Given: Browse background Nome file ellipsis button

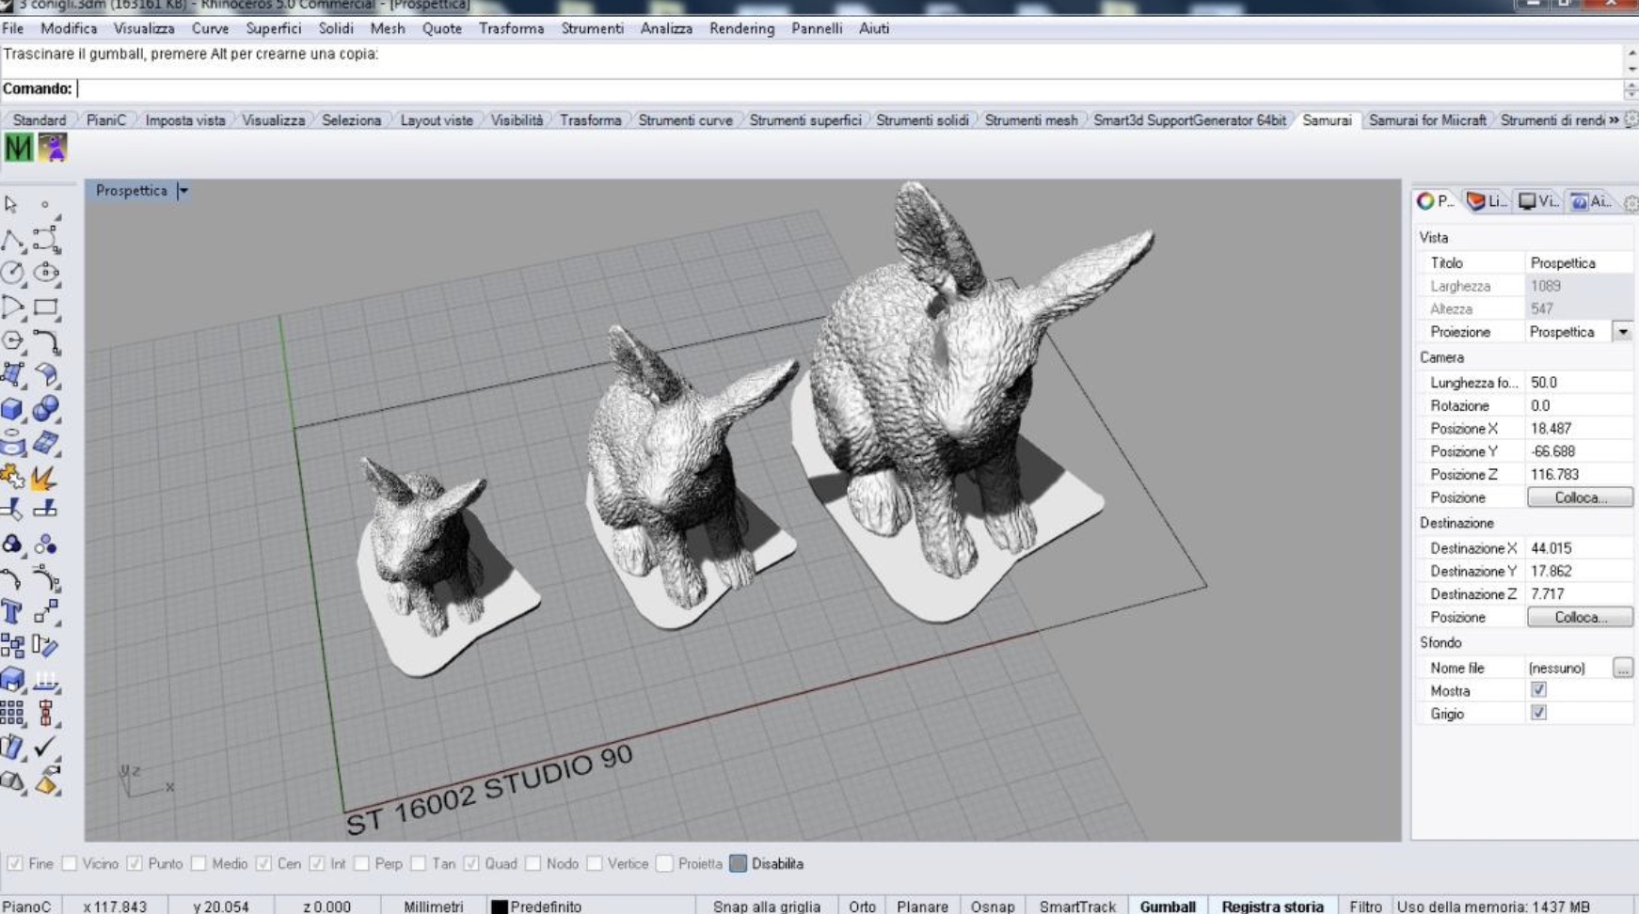Looking at the screenshot, I should (x=1623, y=668).
